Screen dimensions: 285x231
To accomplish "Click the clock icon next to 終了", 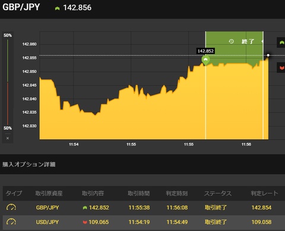I will [231, 42].
